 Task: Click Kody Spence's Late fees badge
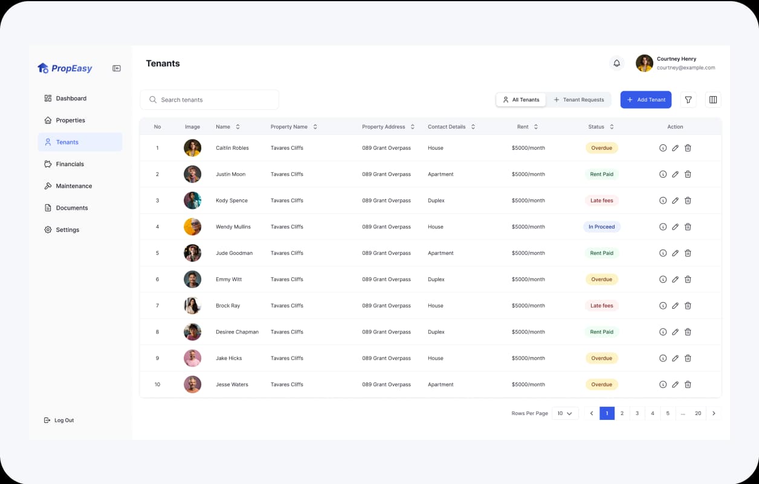pyautogui.click(x=602, y=201)
